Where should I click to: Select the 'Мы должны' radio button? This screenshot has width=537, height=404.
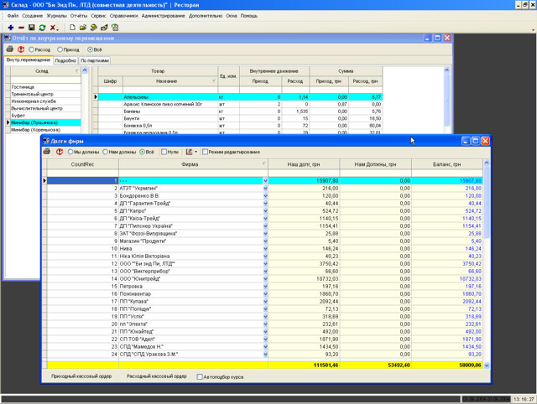[x=71, y=152]
